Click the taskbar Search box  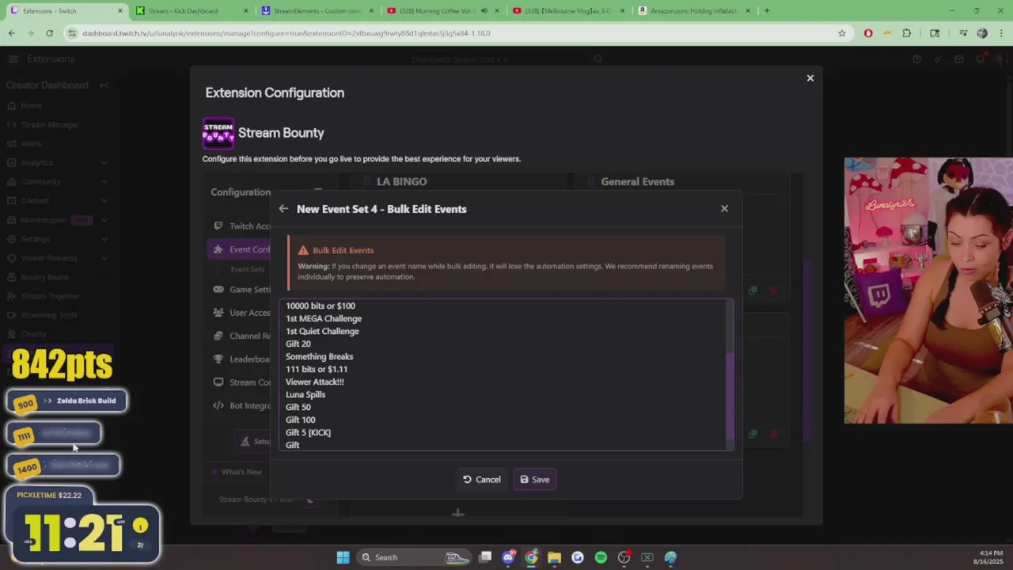tap(415, 557)
